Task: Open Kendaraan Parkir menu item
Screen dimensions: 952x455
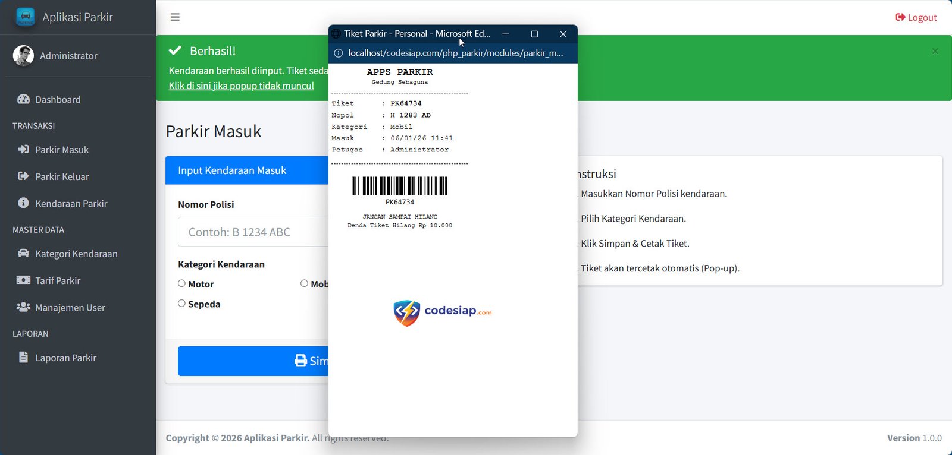Action: pyautogui.click(x=78, y=203)
